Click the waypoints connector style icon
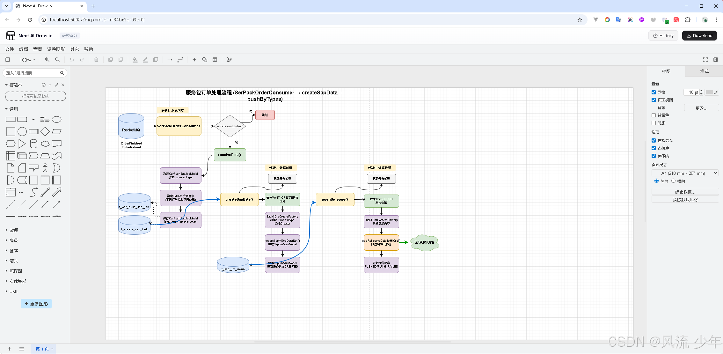723x354 pixels. (180, 60)
